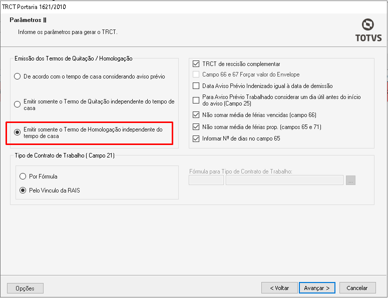Image resolution: width=388 pixels, height=298 pixels.
Task: Toggle Não somar média de férias vencidas
Action: [196, 115]
